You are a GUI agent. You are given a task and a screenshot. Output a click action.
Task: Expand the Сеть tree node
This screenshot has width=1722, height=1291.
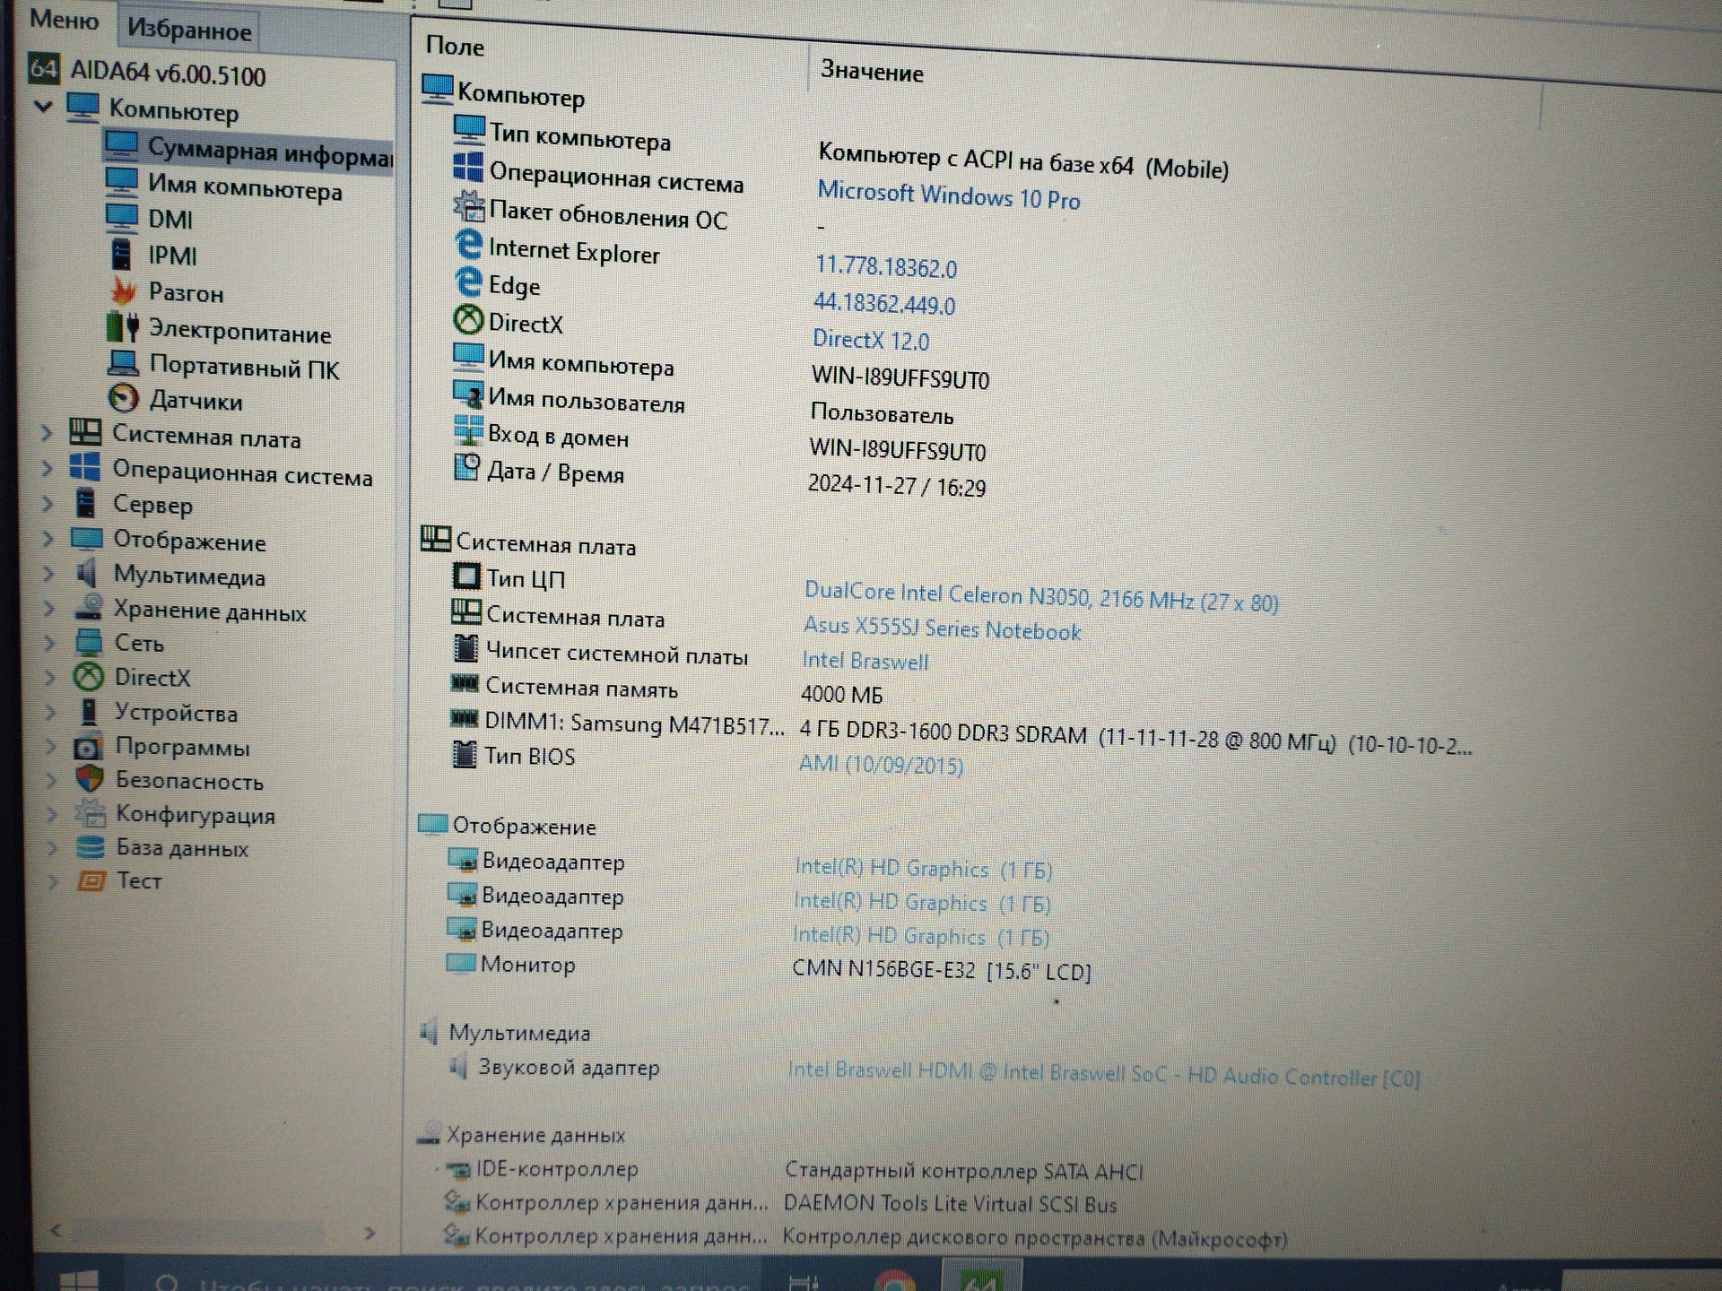pyautogui.click(x=49, y=643)
